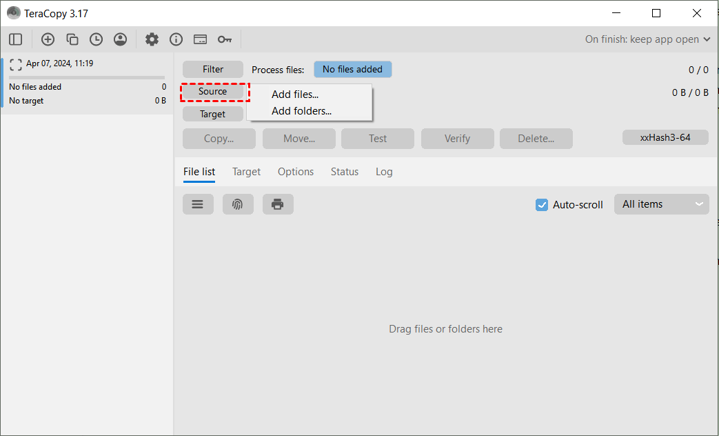Image resolution: width=719 pixels, height=436 pixels.
Task: Choose Add files... from the menu
Action: click(x=295, y=95)
